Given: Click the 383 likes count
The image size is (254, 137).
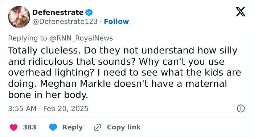Looking at the screenshot, I should click(x=29, y=127).
